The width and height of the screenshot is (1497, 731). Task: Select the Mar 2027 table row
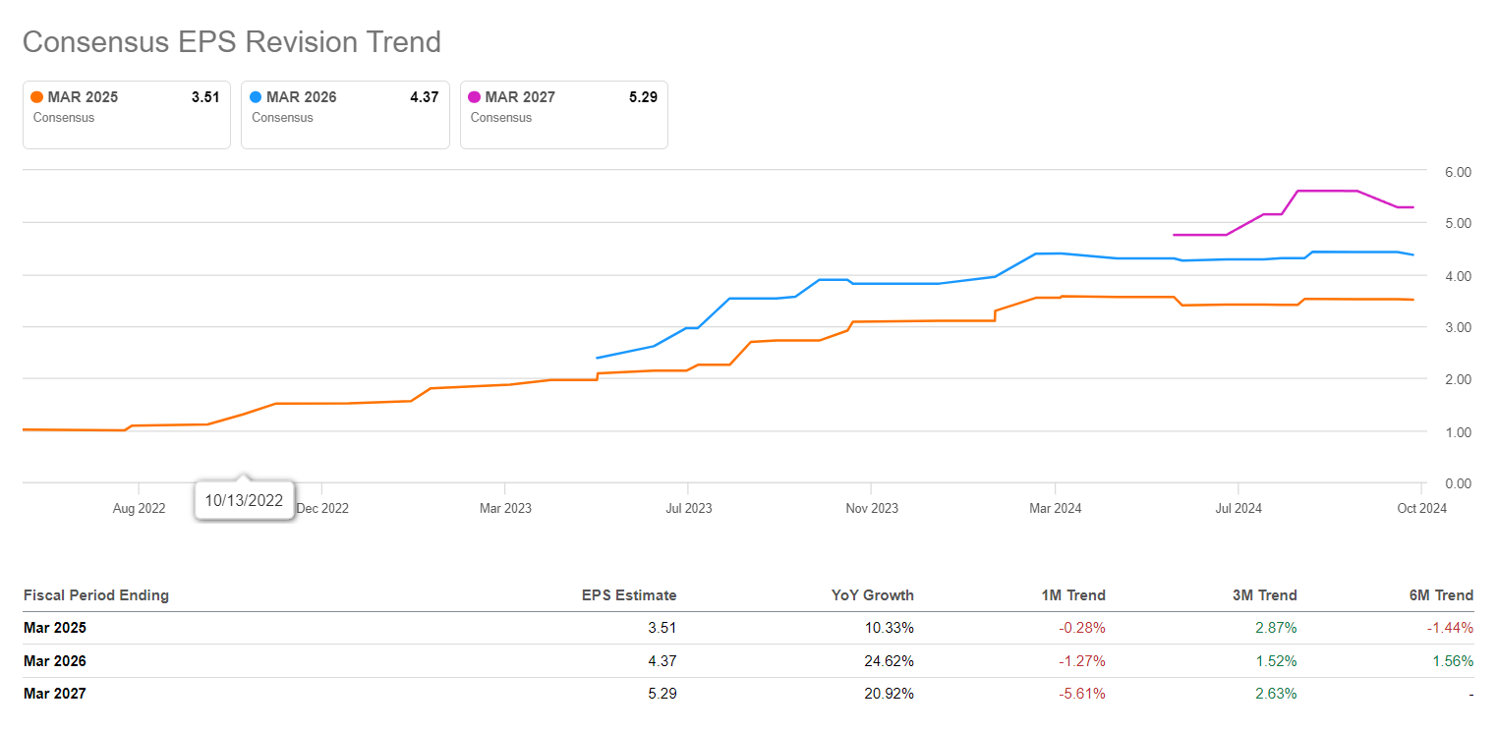coord(54,694)
